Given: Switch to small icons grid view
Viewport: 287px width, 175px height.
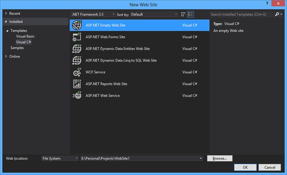Looking at the screenshot, I should [x=183, y=14].
